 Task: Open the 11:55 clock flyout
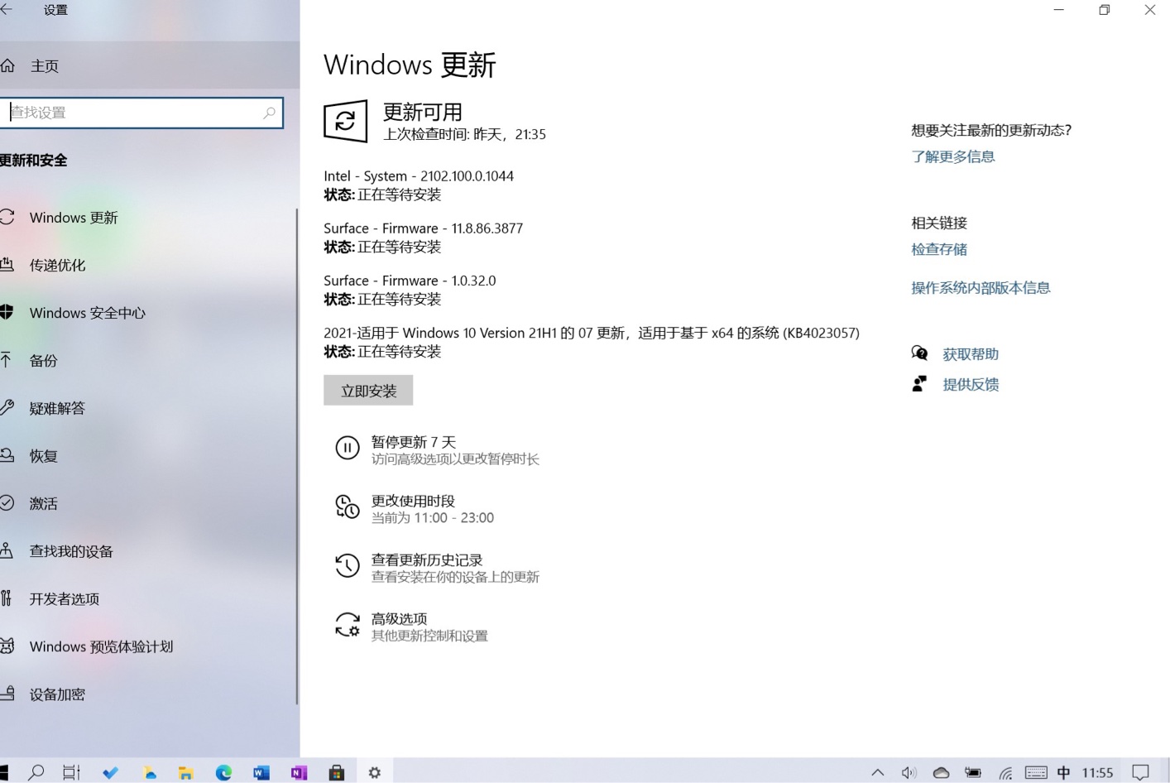[x=1097, y=772]
